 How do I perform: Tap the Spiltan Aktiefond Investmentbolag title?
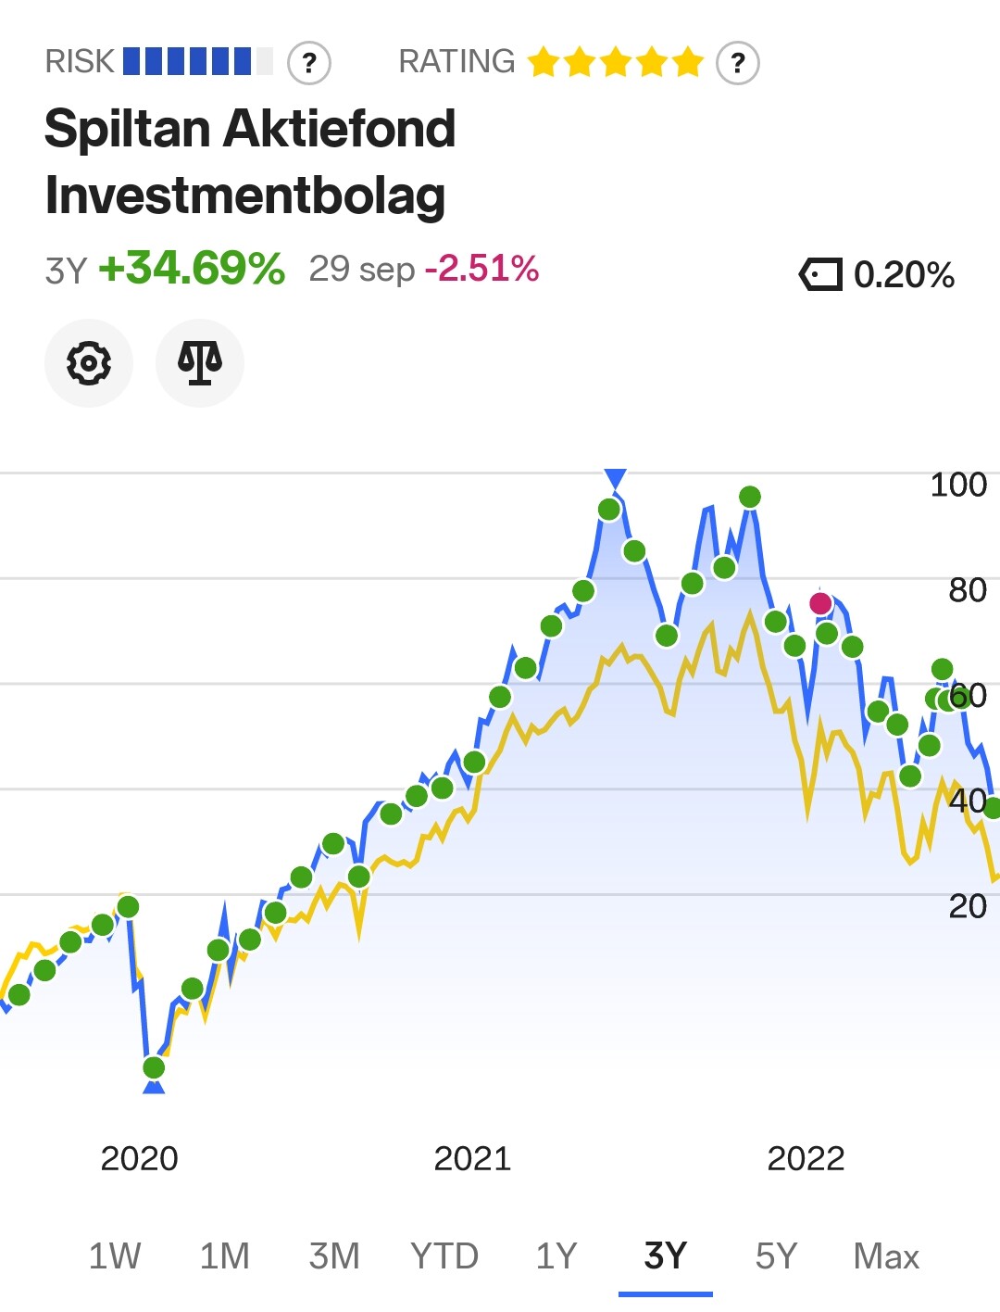(x=250, y=162)
